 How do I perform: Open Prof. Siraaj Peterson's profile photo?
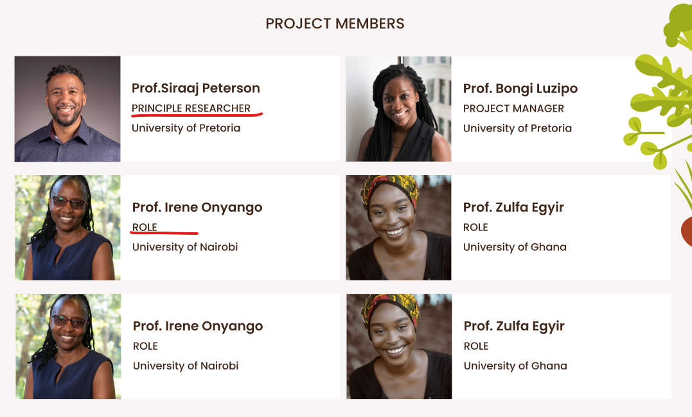tap(67, 108)
